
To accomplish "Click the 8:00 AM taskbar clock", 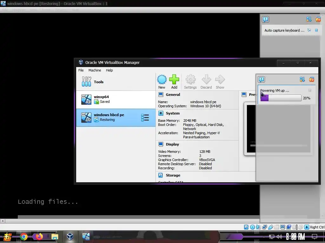I will click(x=295, y=237).
